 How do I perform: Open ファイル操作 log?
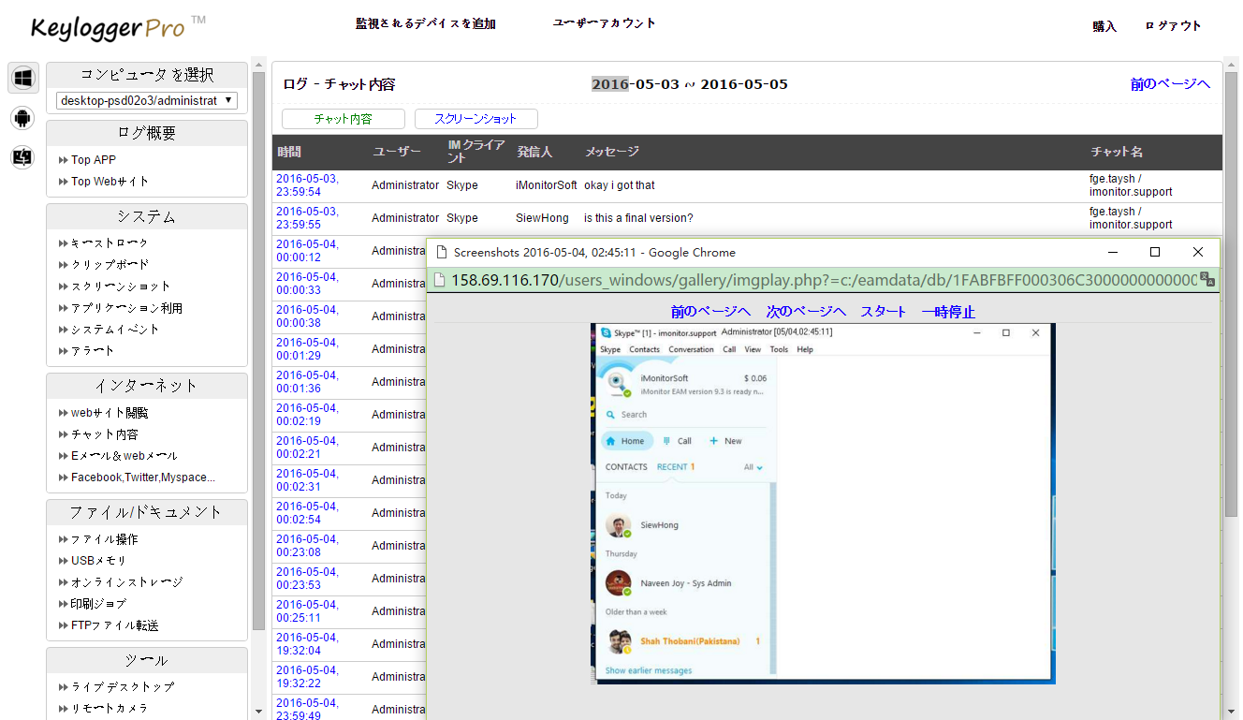pos(105,539)
